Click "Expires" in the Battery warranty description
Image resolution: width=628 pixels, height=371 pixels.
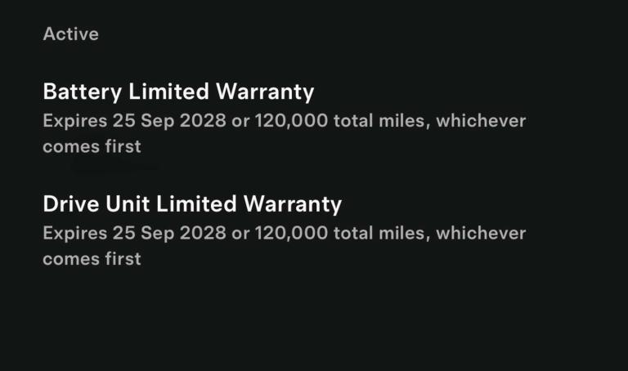click(x=74, y=122)
